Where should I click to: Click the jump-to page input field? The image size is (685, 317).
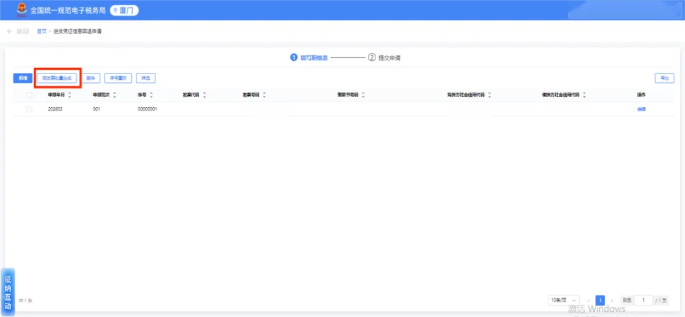click(x=644, y=300)
